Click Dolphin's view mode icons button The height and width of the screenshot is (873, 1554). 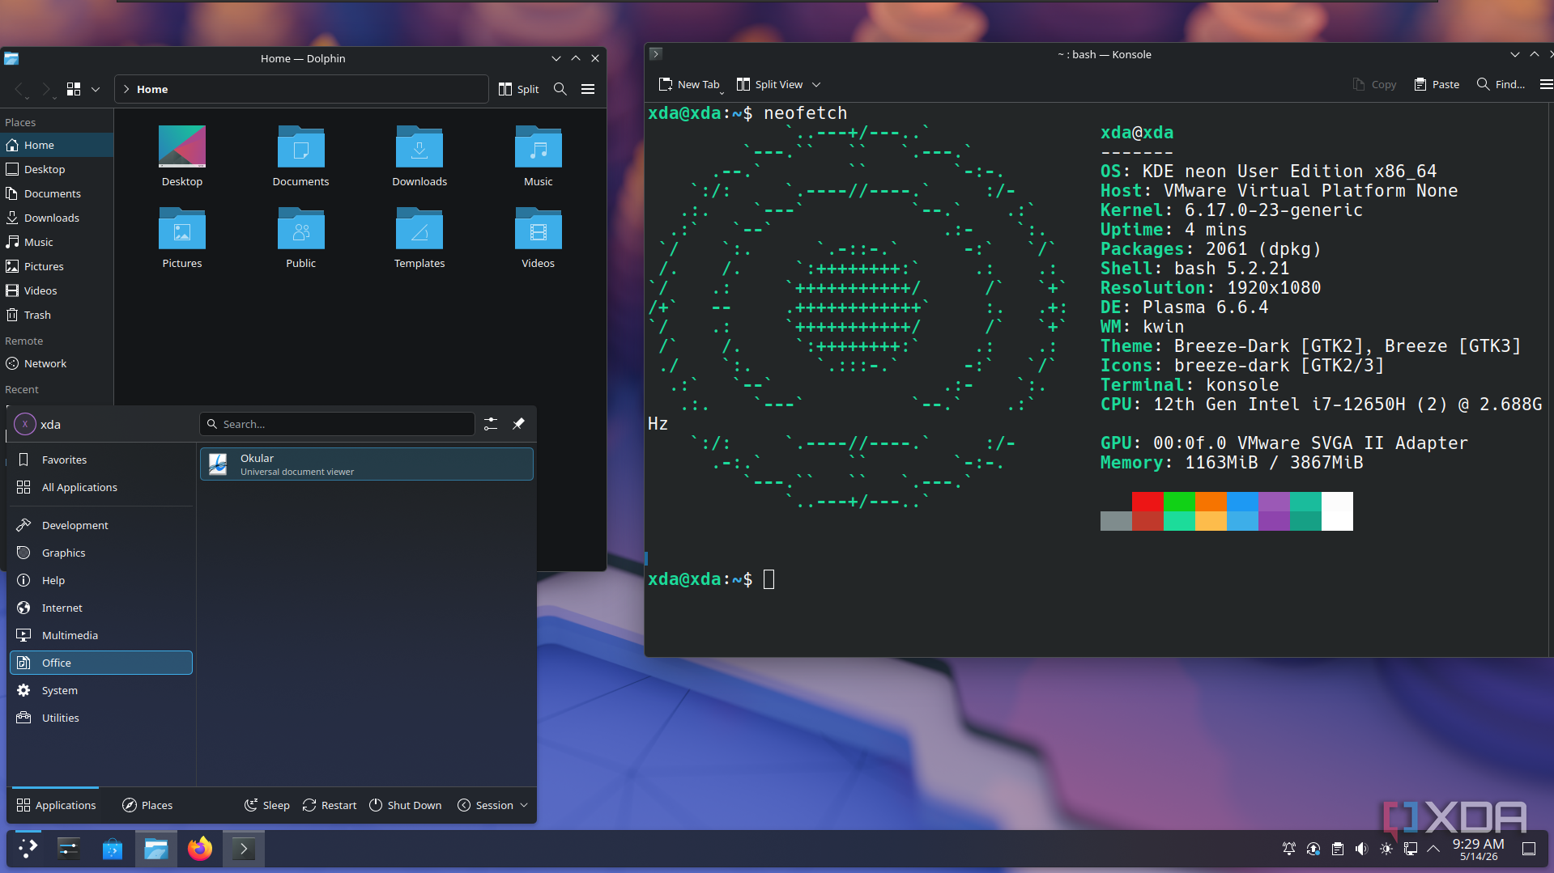point(74,89)
